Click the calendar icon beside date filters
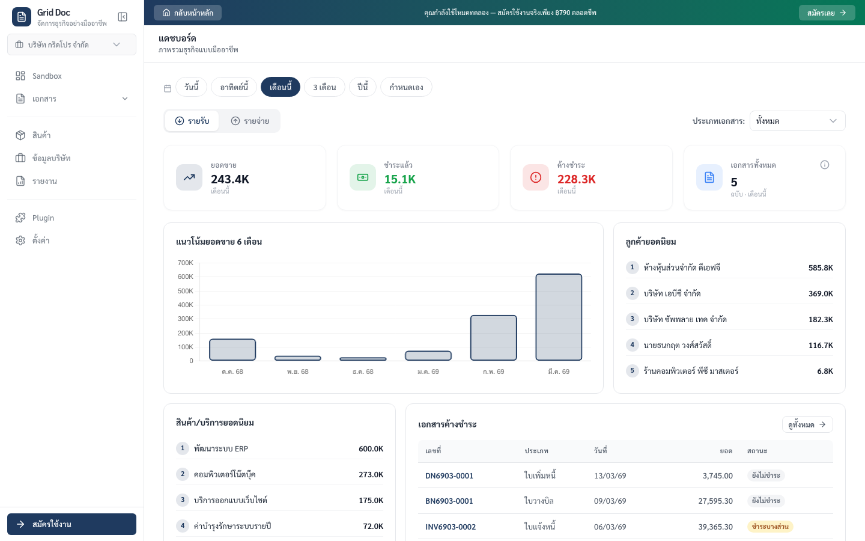This screenshot has width=865, height=541. [x=168, y=87]
